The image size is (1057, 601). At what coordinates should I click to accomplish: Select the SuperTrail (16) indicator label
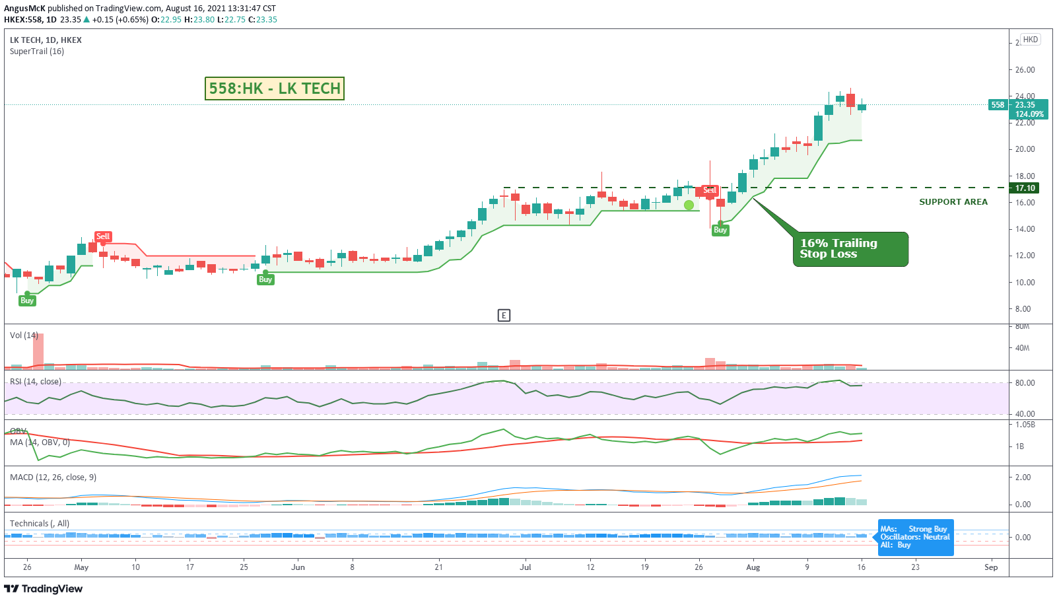(x=37, y=52)
